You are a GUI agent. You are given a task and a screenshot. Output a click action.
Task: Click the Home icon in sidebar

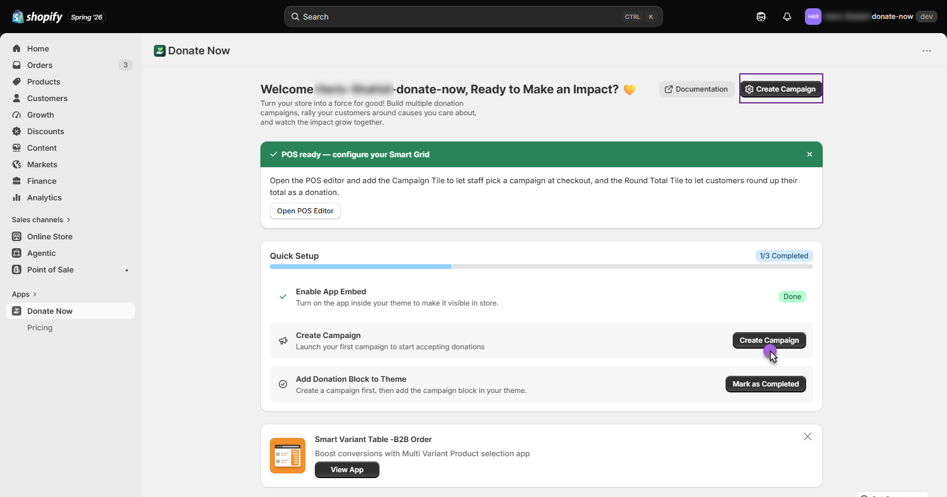(x=17, y=48)
